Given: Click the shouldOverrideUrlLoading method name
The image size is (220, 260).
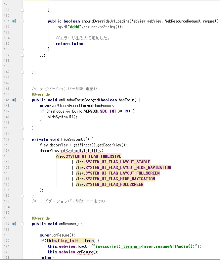Looking at the screenshot, I should [106, 21].
